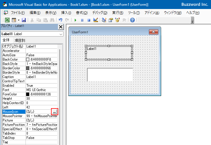This screenshot has width=211, height=145.
Task: Select the AutoSize property value False
Action: [41, 55]
